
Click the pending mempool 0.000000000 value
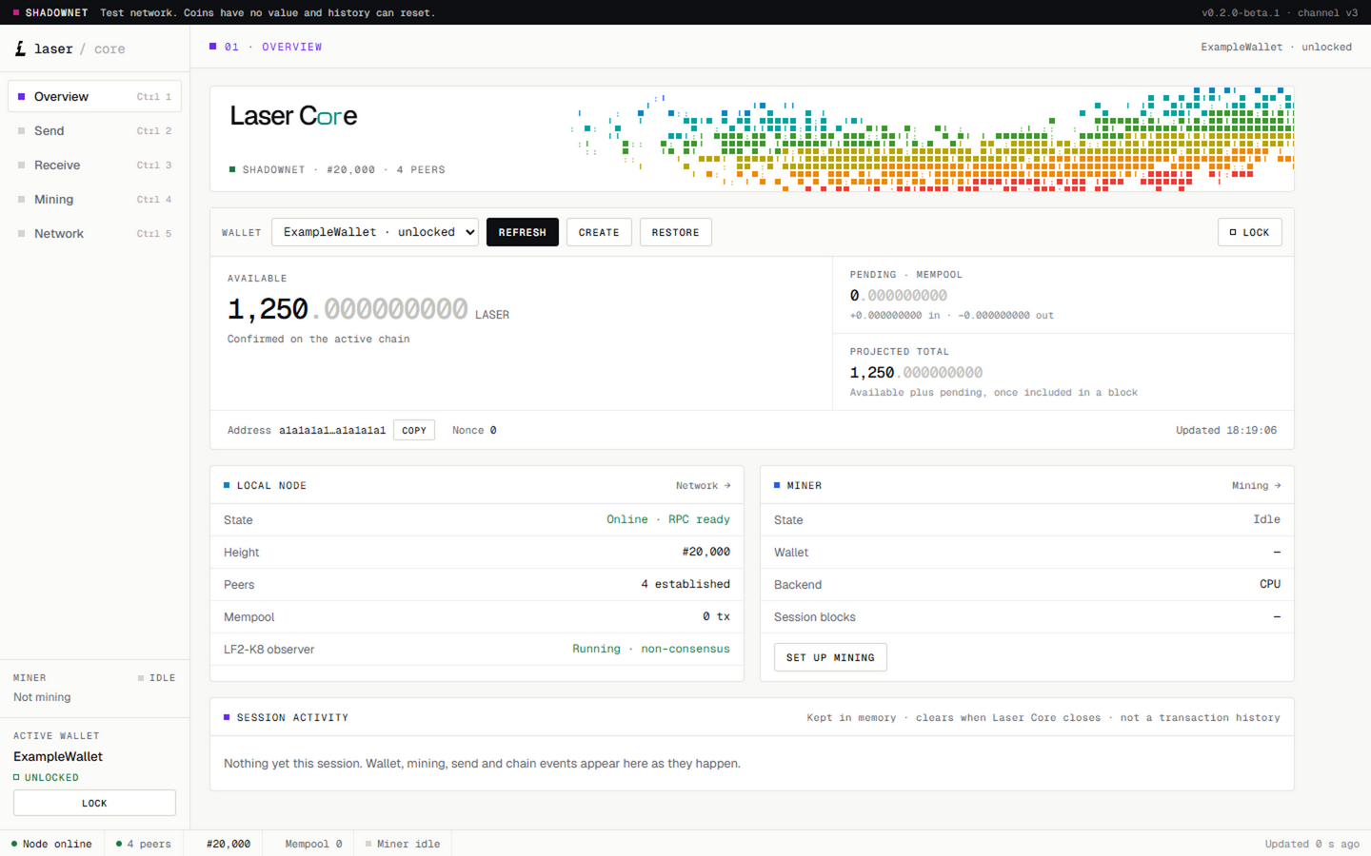899,296
